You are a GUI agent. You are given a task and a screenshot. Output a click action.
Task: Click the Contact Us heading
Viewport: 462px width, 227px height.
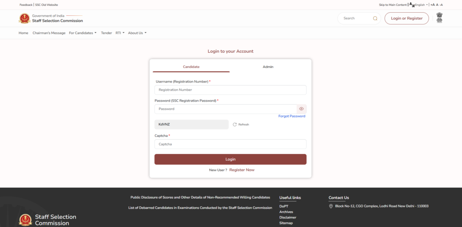pos(339,198)
